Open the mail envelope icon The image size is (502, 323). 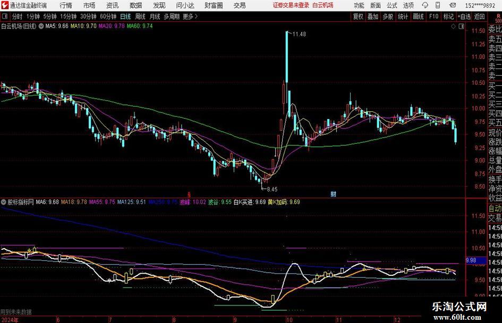click(453, 5)
